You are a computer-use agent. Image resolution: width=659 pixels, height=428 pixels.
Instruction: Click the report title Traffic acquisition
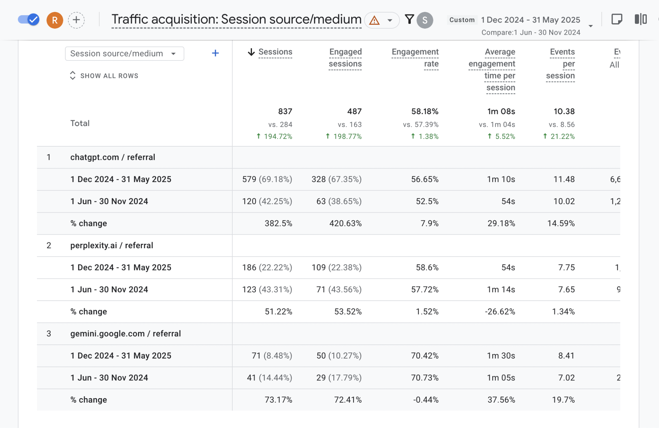tap(236, 20)
